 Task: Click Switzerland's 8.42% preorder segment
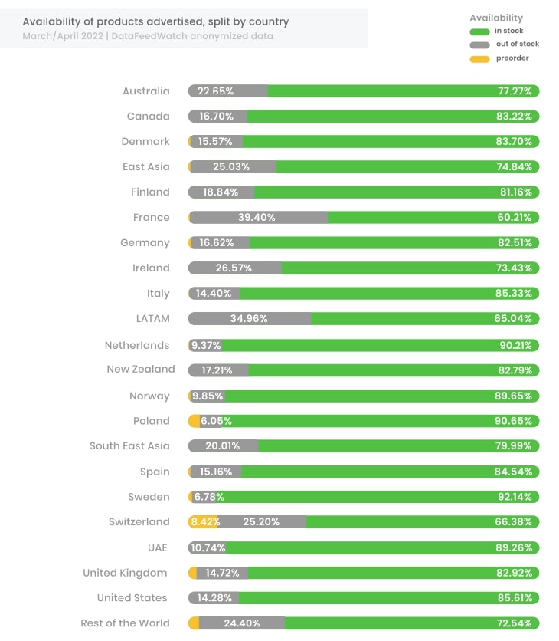(203, 522)
